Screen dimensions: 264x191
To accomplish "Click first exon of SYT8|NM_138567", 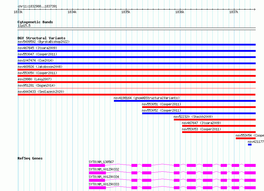I will click(x=97, y=165).
